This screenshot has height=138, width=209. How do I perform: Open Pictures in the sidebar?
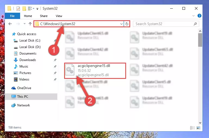(x=22, y=73)
